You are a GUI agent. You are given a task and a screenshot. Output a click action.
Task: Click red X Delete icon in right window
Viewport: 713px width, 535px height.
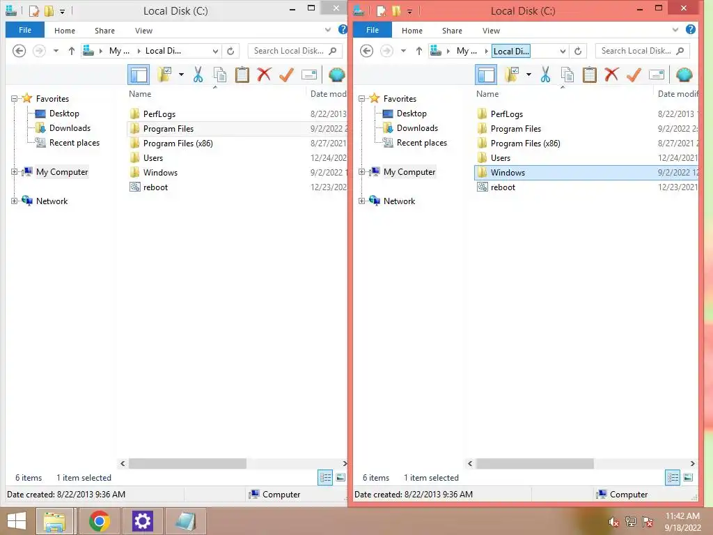(x=611, y=74)
